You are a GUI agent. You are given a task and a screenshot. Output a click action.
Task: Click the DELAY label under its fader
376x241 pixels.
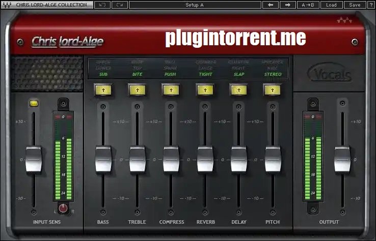(x=239, y=222)
